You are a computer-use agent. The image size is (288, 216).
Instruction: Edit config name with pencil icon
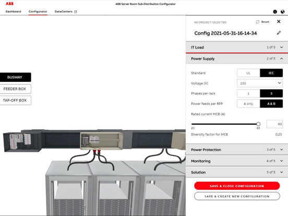279,33
